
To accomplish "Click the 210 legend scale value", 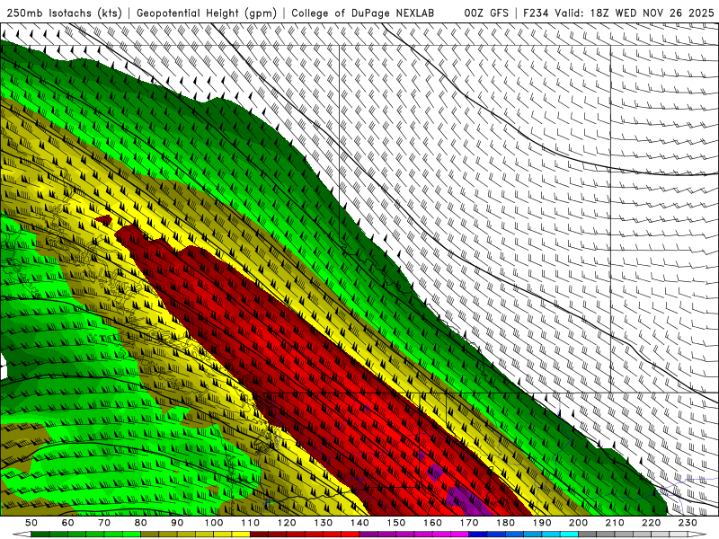I will tap(615, 523).
